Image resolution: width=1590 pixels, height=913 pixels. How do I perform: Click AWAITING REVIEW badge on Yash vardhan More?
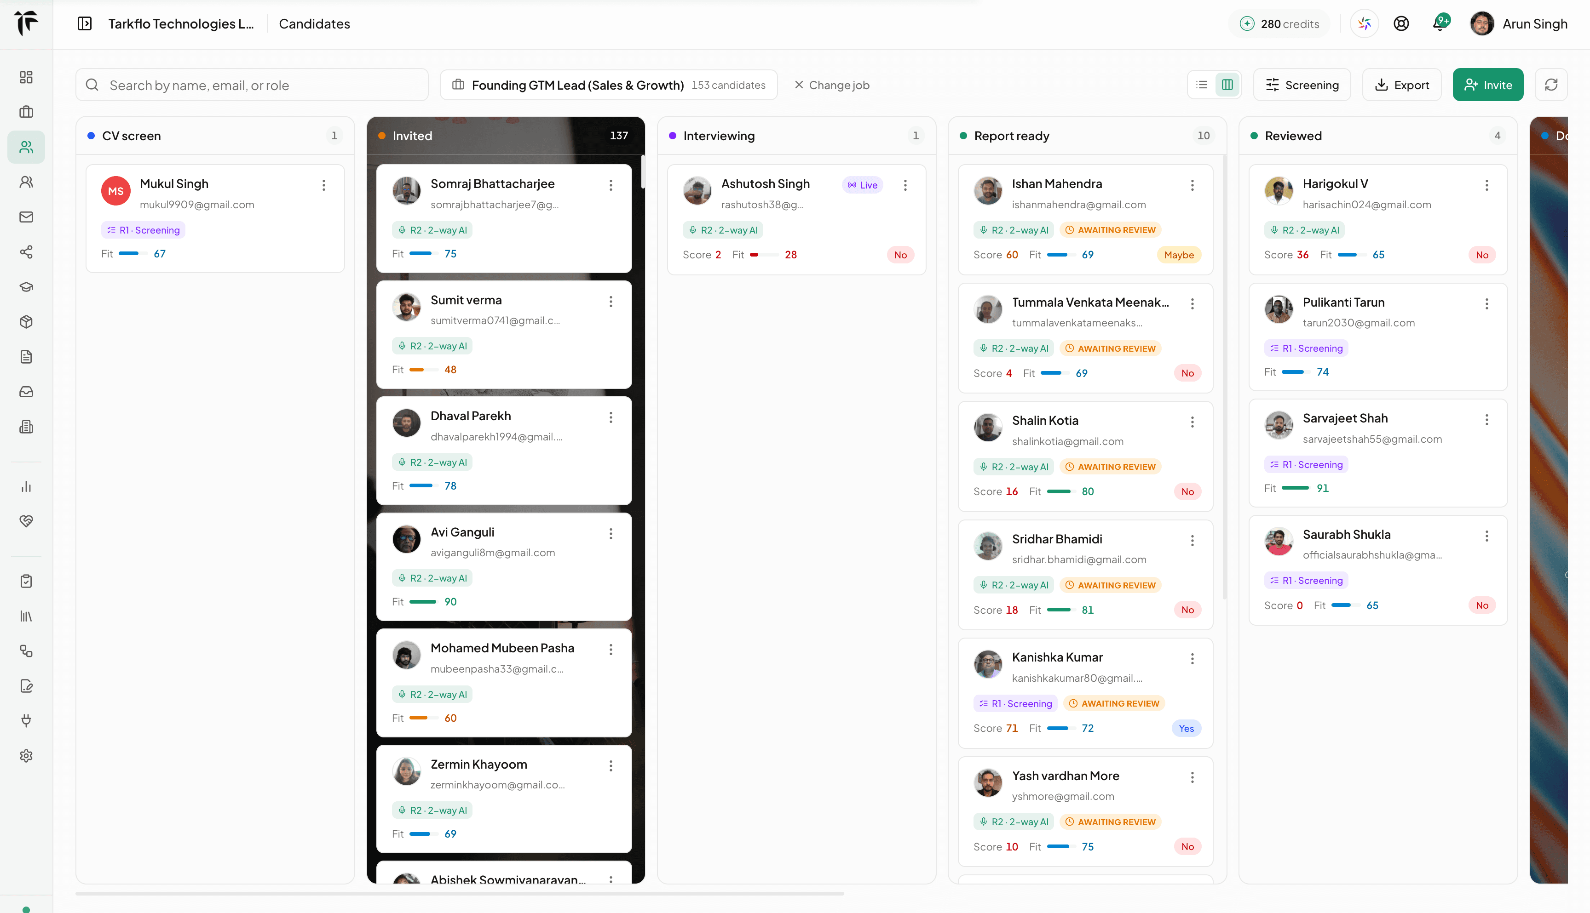(x=1111, y=822)
